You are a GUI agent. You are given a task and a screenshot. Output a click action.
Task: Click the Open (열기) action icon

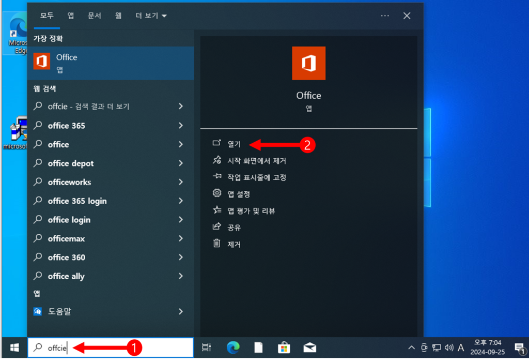(216, 143)
